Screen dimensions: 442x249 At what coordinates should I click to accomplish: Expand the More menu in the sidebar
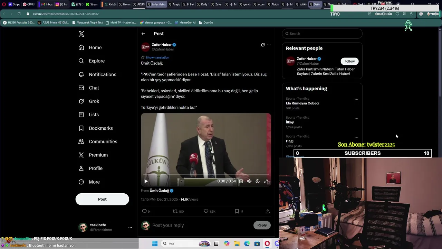click(89, 182)
